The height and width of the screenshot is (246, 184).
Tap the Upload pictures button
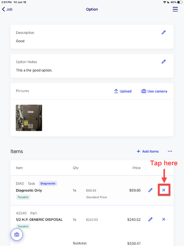(x=123, y=91)
